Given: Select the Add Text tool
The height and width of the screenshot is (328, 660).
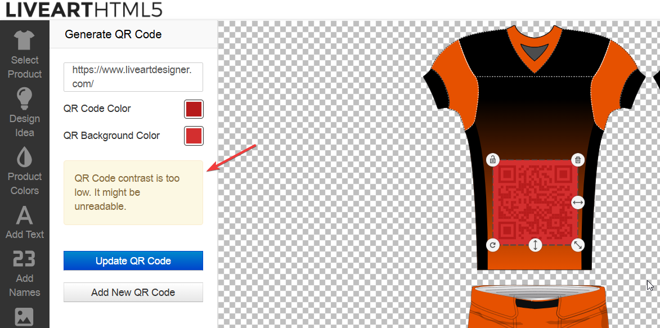Looking at the screenshot, I should (25, 222).
